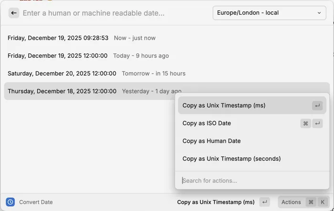
Task: Choose Copy as ISO Date
Action: click(207, 123)
